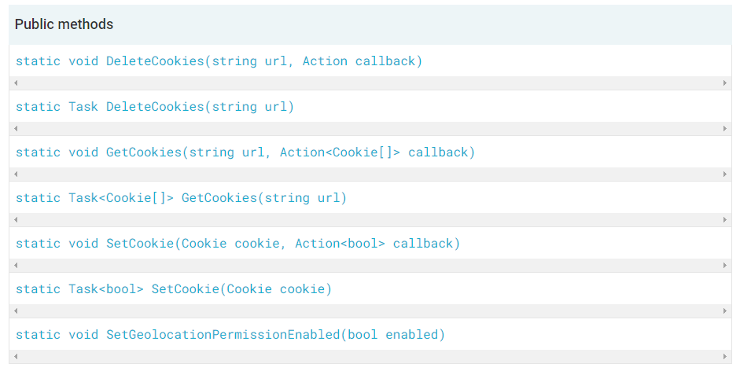Click right scroll arrow under Task<Cookie[]> GetCookies method
Screen dimensions: 740x371
tap(725, 220)
